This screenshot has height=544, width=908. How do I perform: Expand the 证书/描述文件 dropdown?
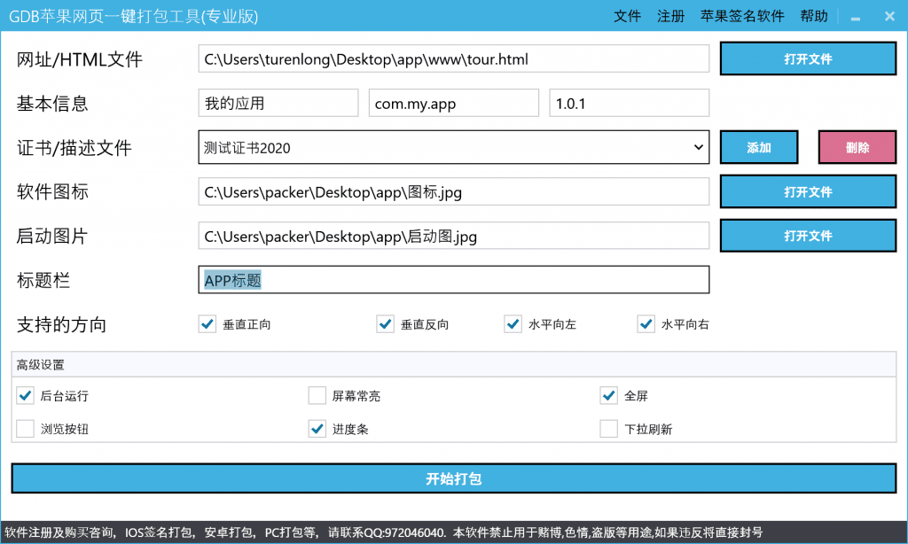click(x=697, y=148)
